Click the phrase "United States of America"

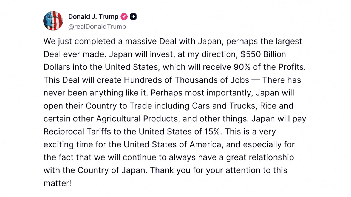(172, 144)
